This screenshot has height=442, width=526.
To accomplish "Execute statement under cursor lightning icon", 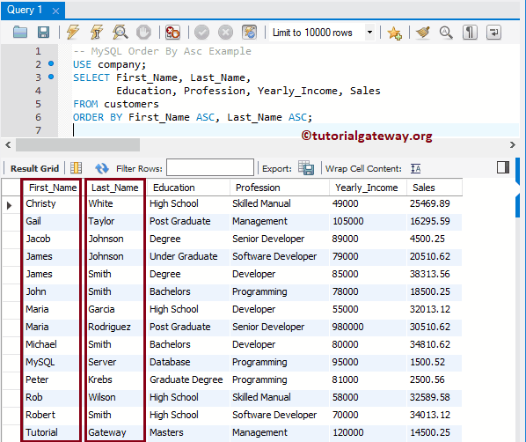I will pyautogui.click(x=96, y=33).
